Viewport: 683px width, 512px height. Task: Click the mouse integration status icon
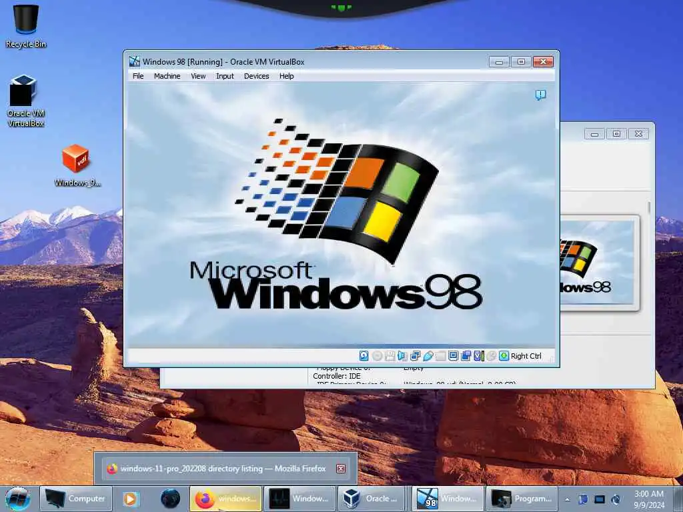tap(492, 356)
